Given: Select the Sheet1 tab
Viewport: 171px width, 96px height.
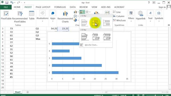Looking at the screenshot, I should [18, 92].
